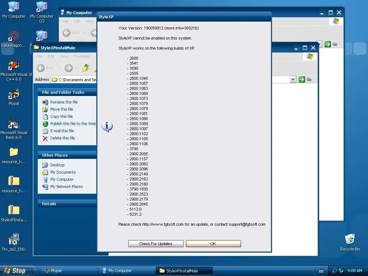
Task: Click Back in the StyleXPInstallMale toolbar
Action: [46, 68]
